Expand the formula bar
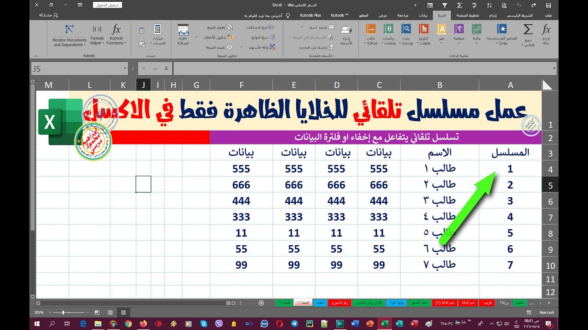This screenshot has width=588, height=330. [x=555, y=69]
